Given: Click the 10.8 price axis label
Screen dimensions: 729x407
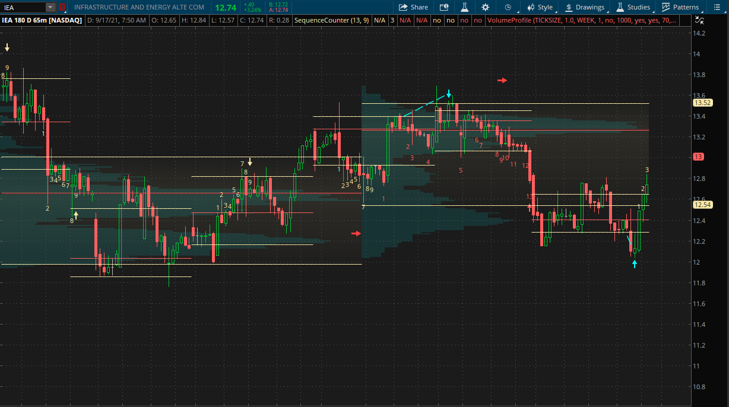Looking at the screenshot, I should tap(699, 387).
